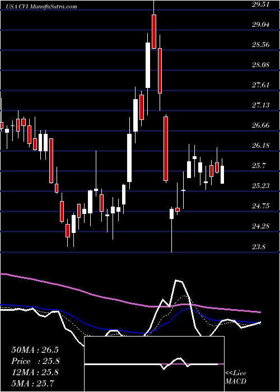This screenshot has width=280, height=392.
Task: Click the Price : 25.8 readout
Action: point(35,361)
